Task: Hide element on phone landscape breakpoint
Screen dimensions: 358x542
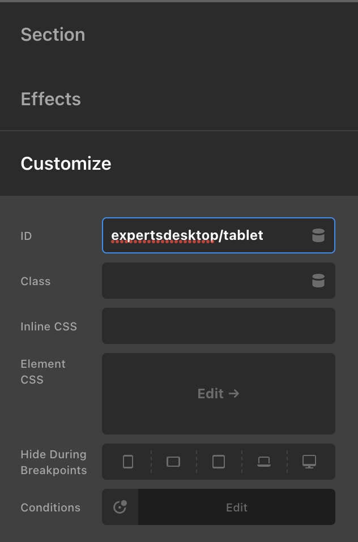Action: [x=173, y=462]
